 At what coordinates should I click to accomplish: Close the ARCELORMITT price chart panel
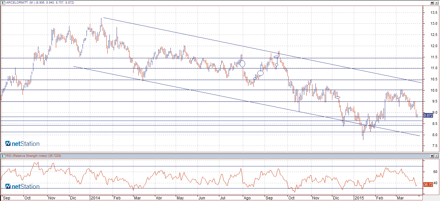[437, 3]
